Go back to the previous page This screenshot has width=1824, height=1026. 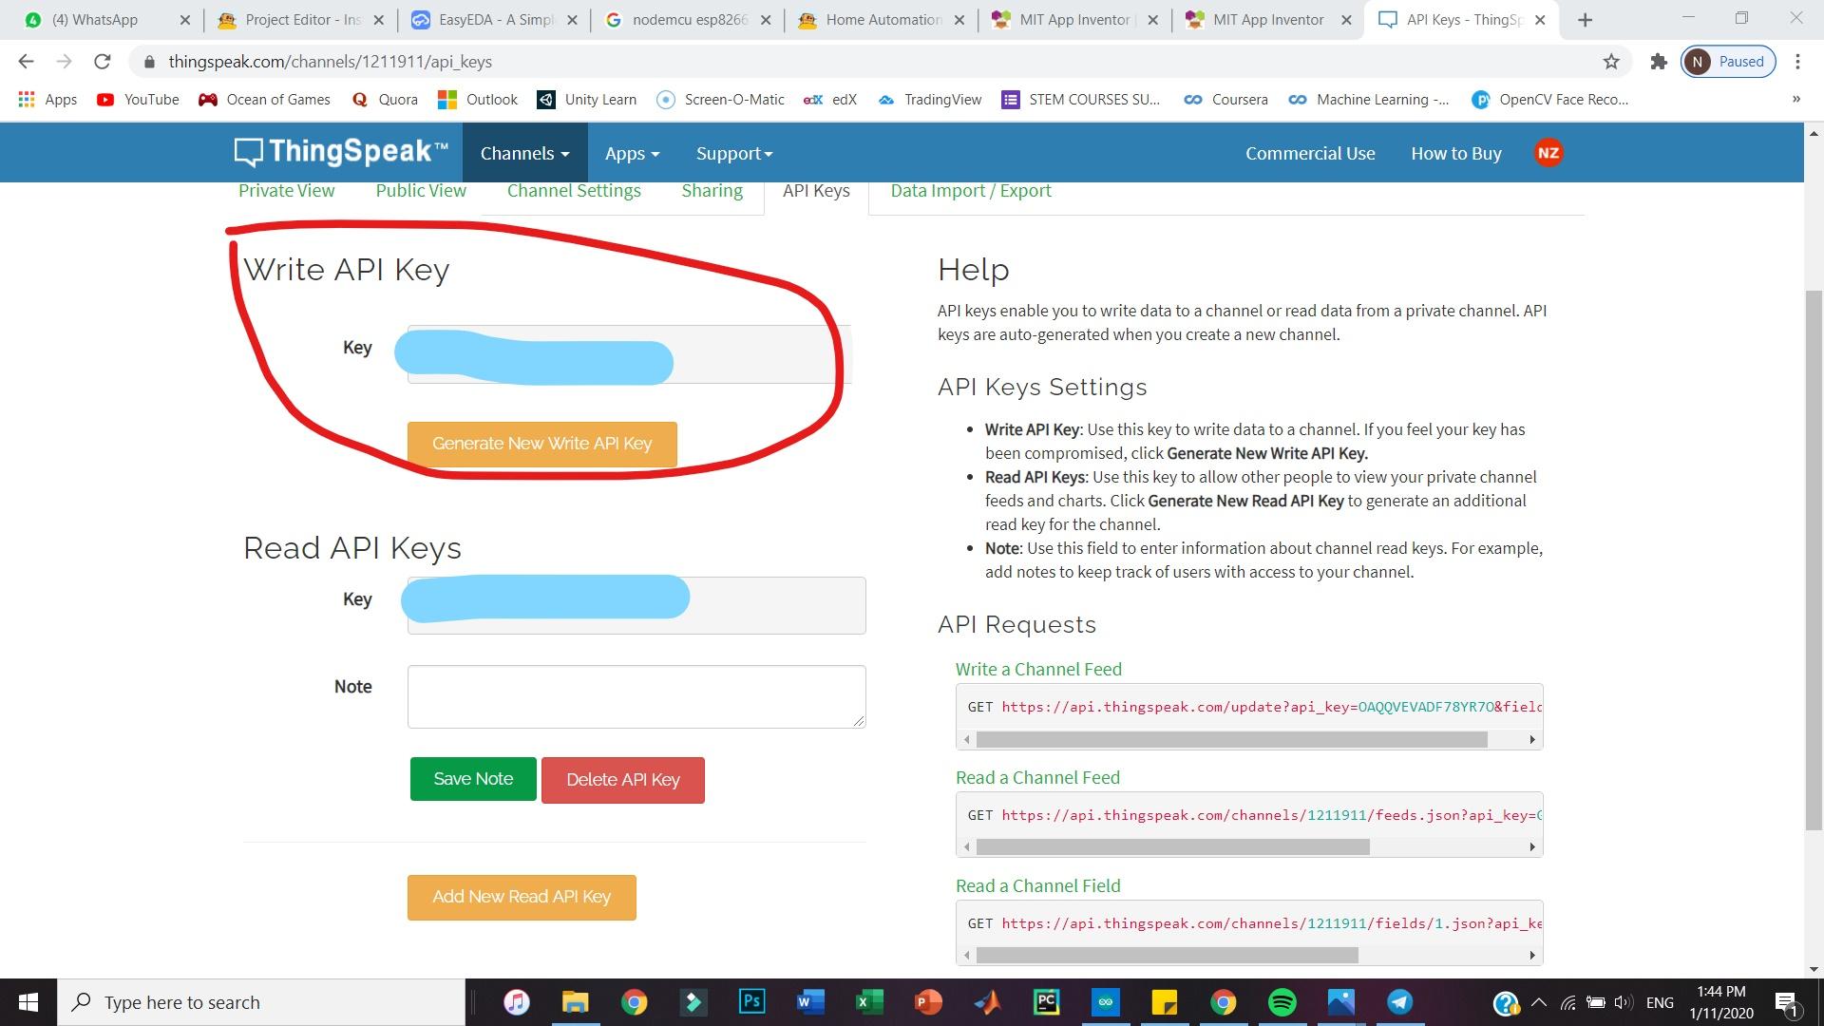(x=27, y=62)
